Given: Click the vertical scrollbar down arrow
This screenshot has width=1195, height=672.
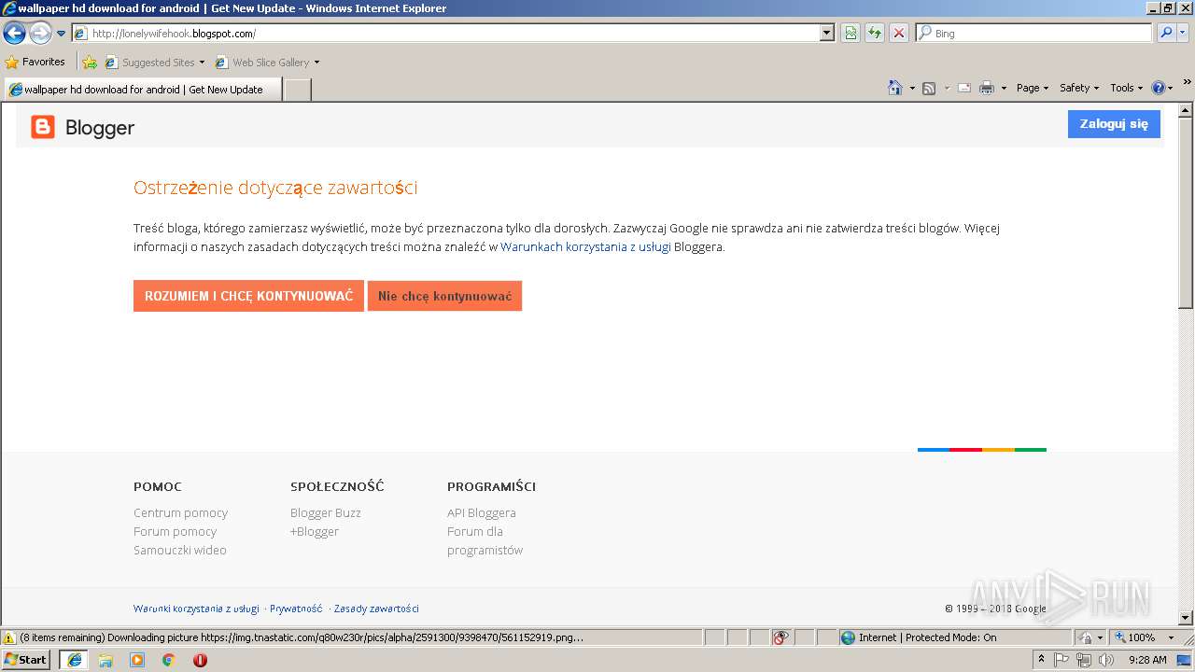Looking at the screenshot, I should point(1186,618).
